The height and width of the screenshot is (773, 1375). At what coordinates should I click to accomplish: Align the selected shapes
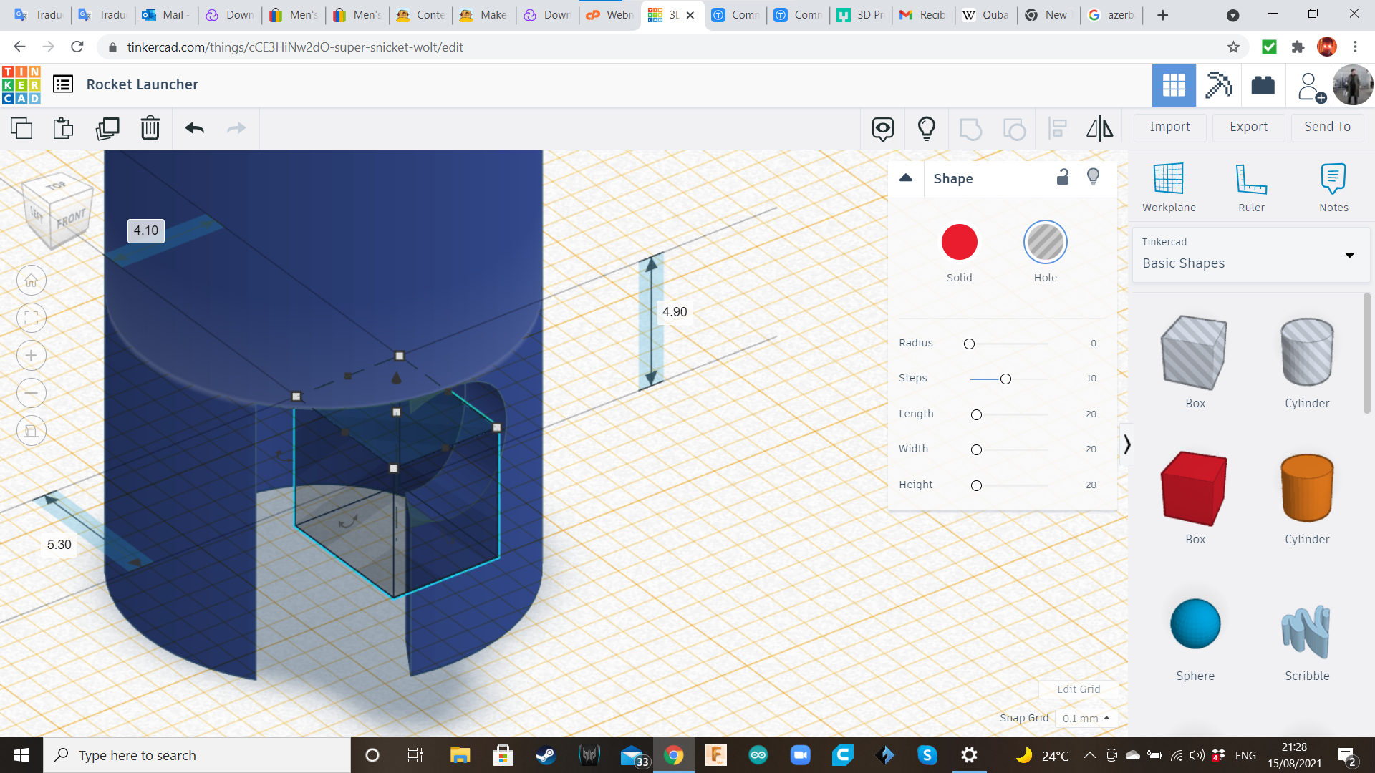tap(1057, 129)
